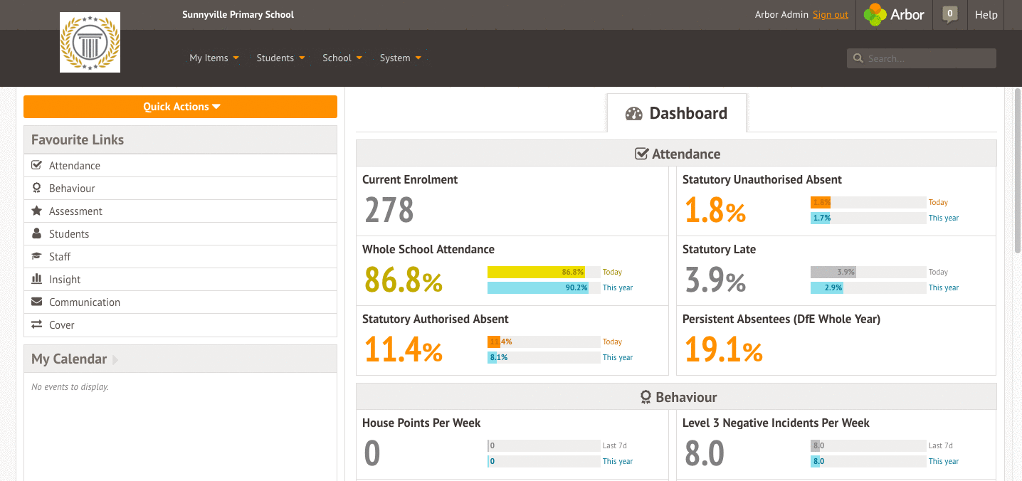The image size is (1022, 481).
Task: Click the Behaviour rosette icon in Favourite Links
Action: point(36,188)
